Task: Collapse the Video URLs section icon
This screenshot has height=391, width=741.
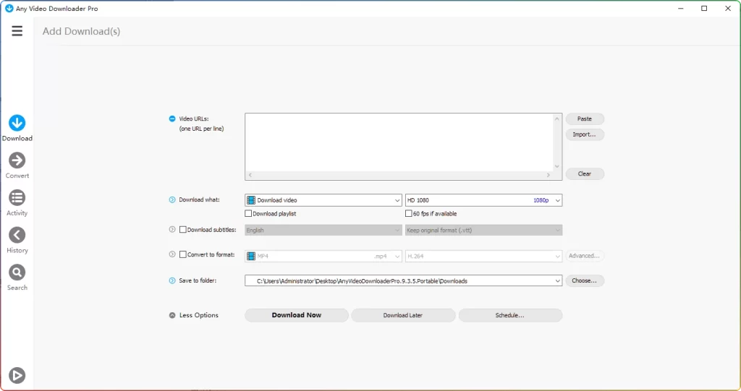Action: (172, 119)
